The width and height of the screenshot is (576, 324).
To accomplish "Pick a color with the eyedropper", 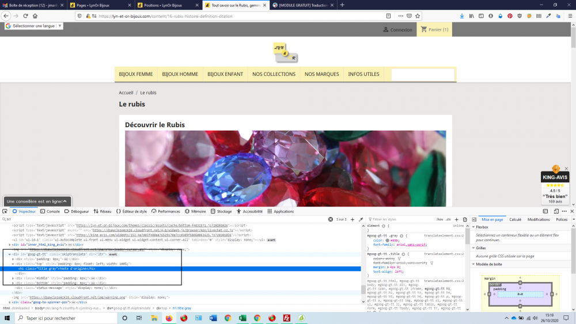I will [361, 219].
